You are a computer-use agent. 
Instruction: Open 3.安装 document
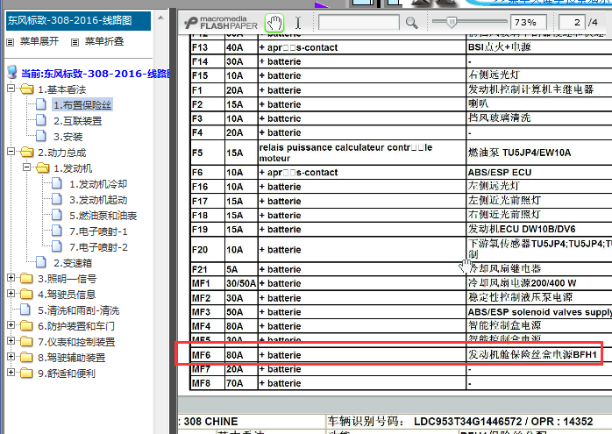68,137
